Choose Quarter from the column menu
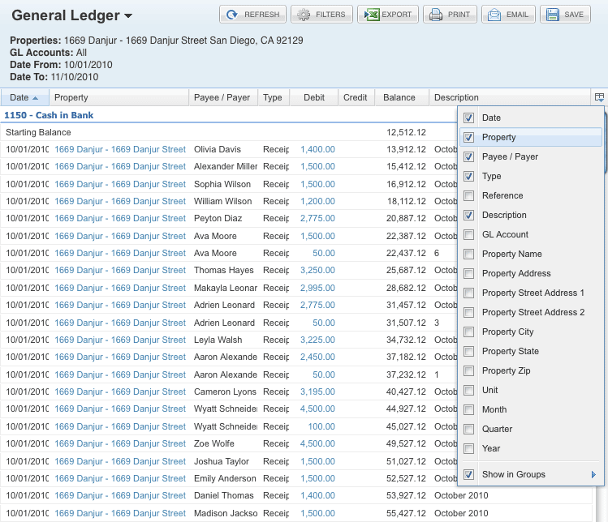608x522 pixels. tap(497, 430)
